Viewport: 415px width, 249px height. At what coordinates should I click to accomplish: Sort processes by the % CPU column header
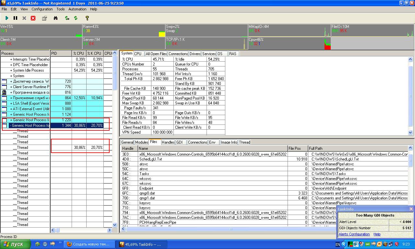(x=79, y=53)
